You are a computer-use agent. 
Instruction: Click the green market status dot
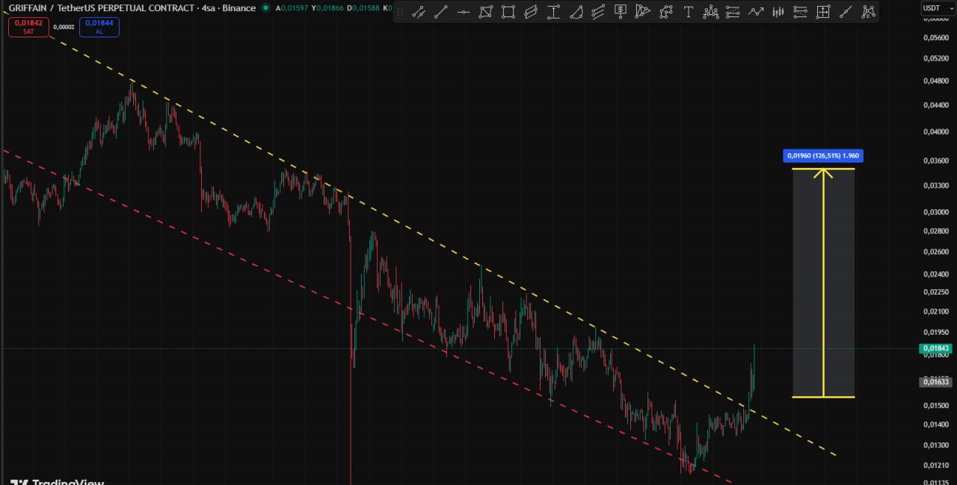[266, 8]
